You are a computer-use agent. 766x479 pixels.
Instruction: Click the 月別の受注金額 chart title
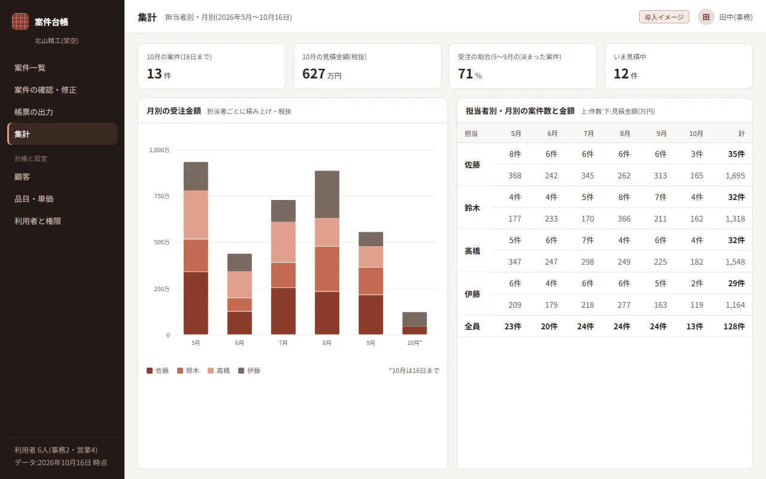coord(174,111)
